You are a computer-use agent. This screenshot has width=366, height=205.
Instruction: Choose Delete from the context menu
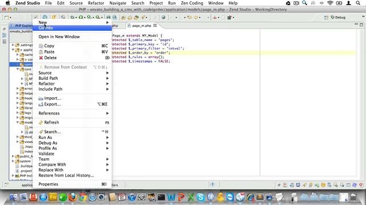(x=72, y=58)
